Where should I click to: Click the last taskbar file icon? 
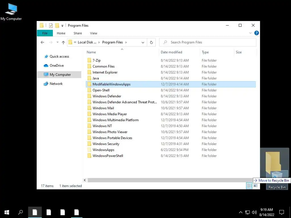77,212
